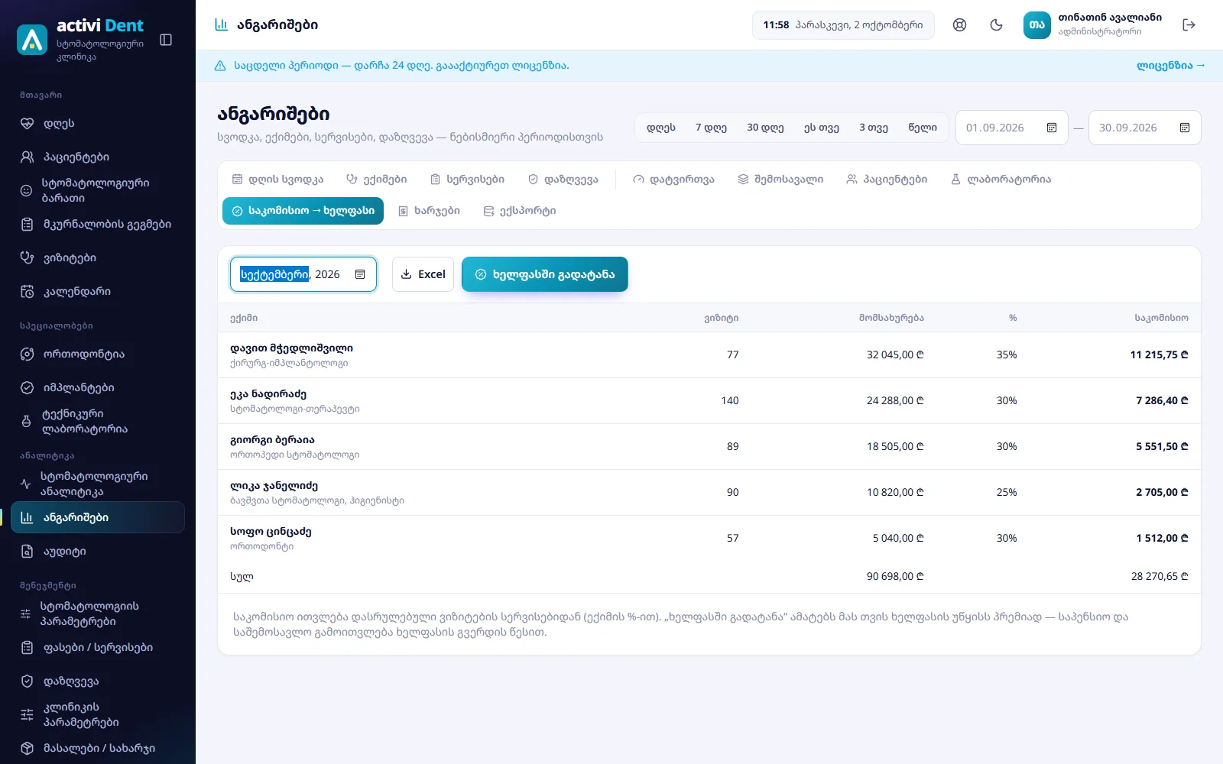This screenshot has height=764, width=1223.
Task: Open the support lifebuoy icon
Action: pyautogui.click(x=959, y=25)
